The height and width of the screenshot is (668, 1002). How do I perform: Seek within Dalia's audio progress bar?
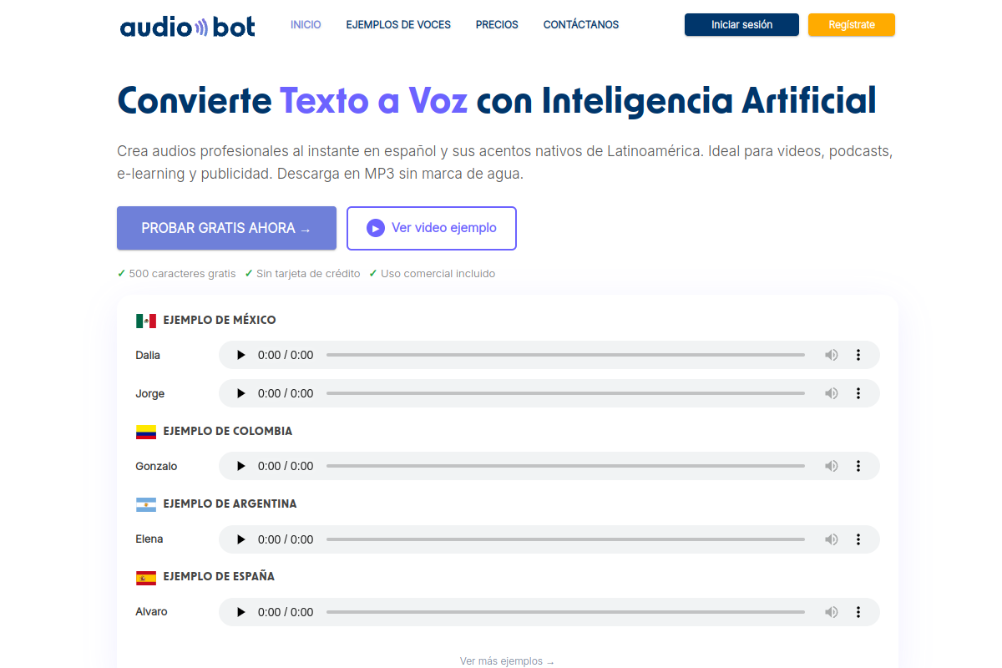coord(565,355)
